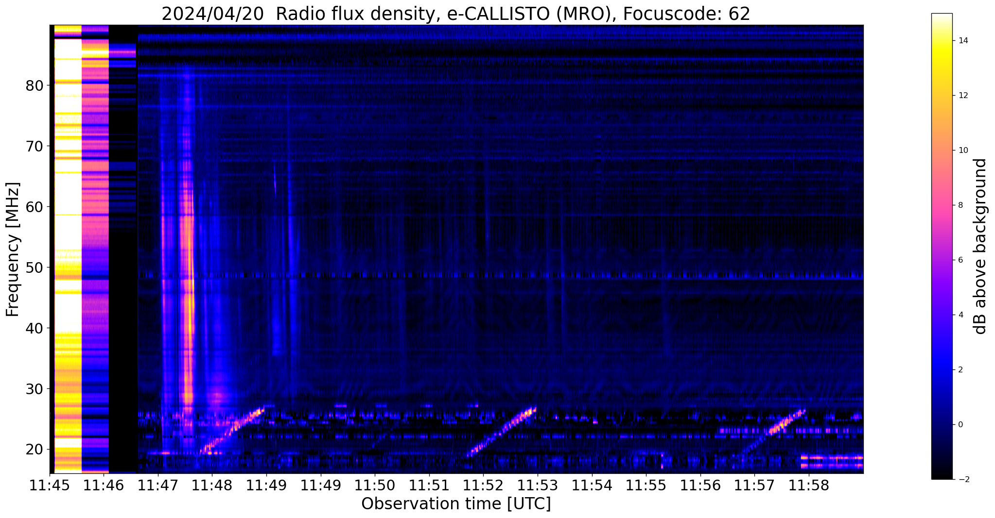Select the 11:57 time tick label

point(754,485)
